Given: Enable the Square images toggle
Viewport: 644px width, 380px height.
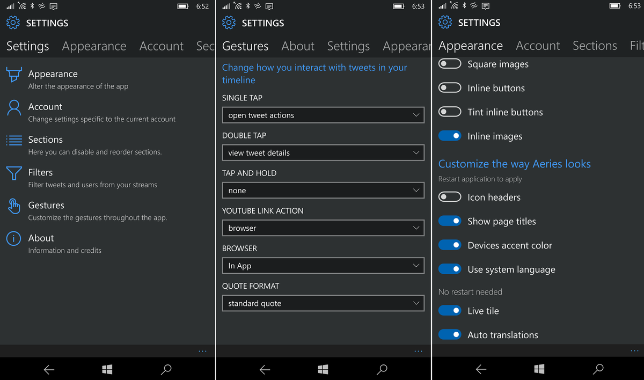Looking at the screenshot, I should 450,63.
